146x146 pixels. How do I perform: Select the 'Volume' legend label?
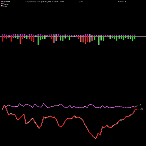6,4
